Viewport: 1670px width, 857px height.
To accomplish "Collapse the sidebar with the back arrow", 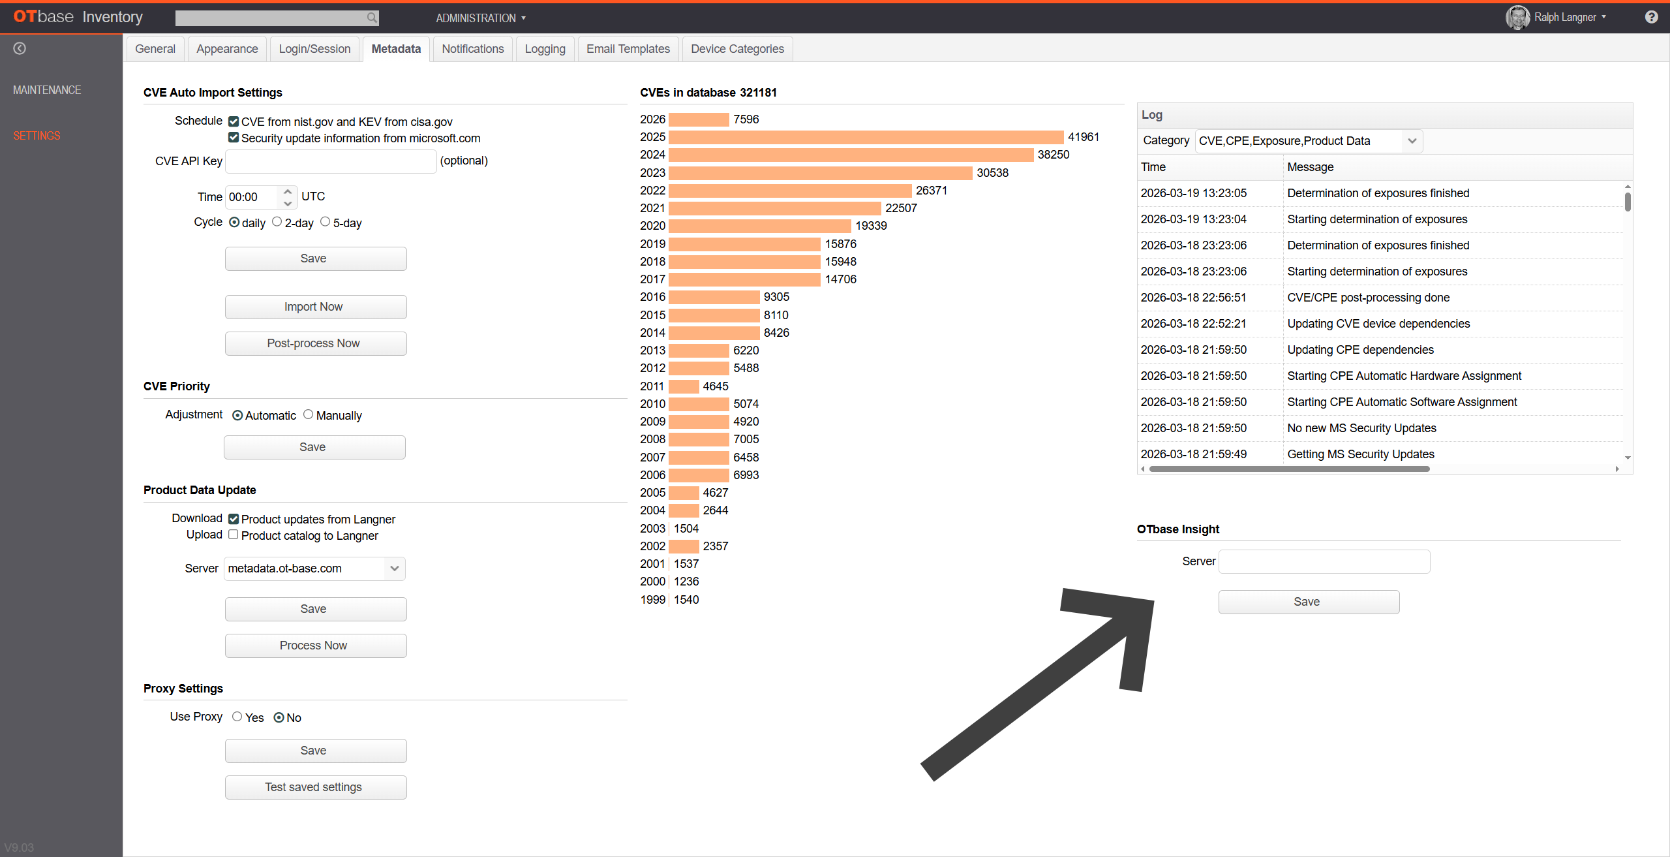I will coord(20,48).
